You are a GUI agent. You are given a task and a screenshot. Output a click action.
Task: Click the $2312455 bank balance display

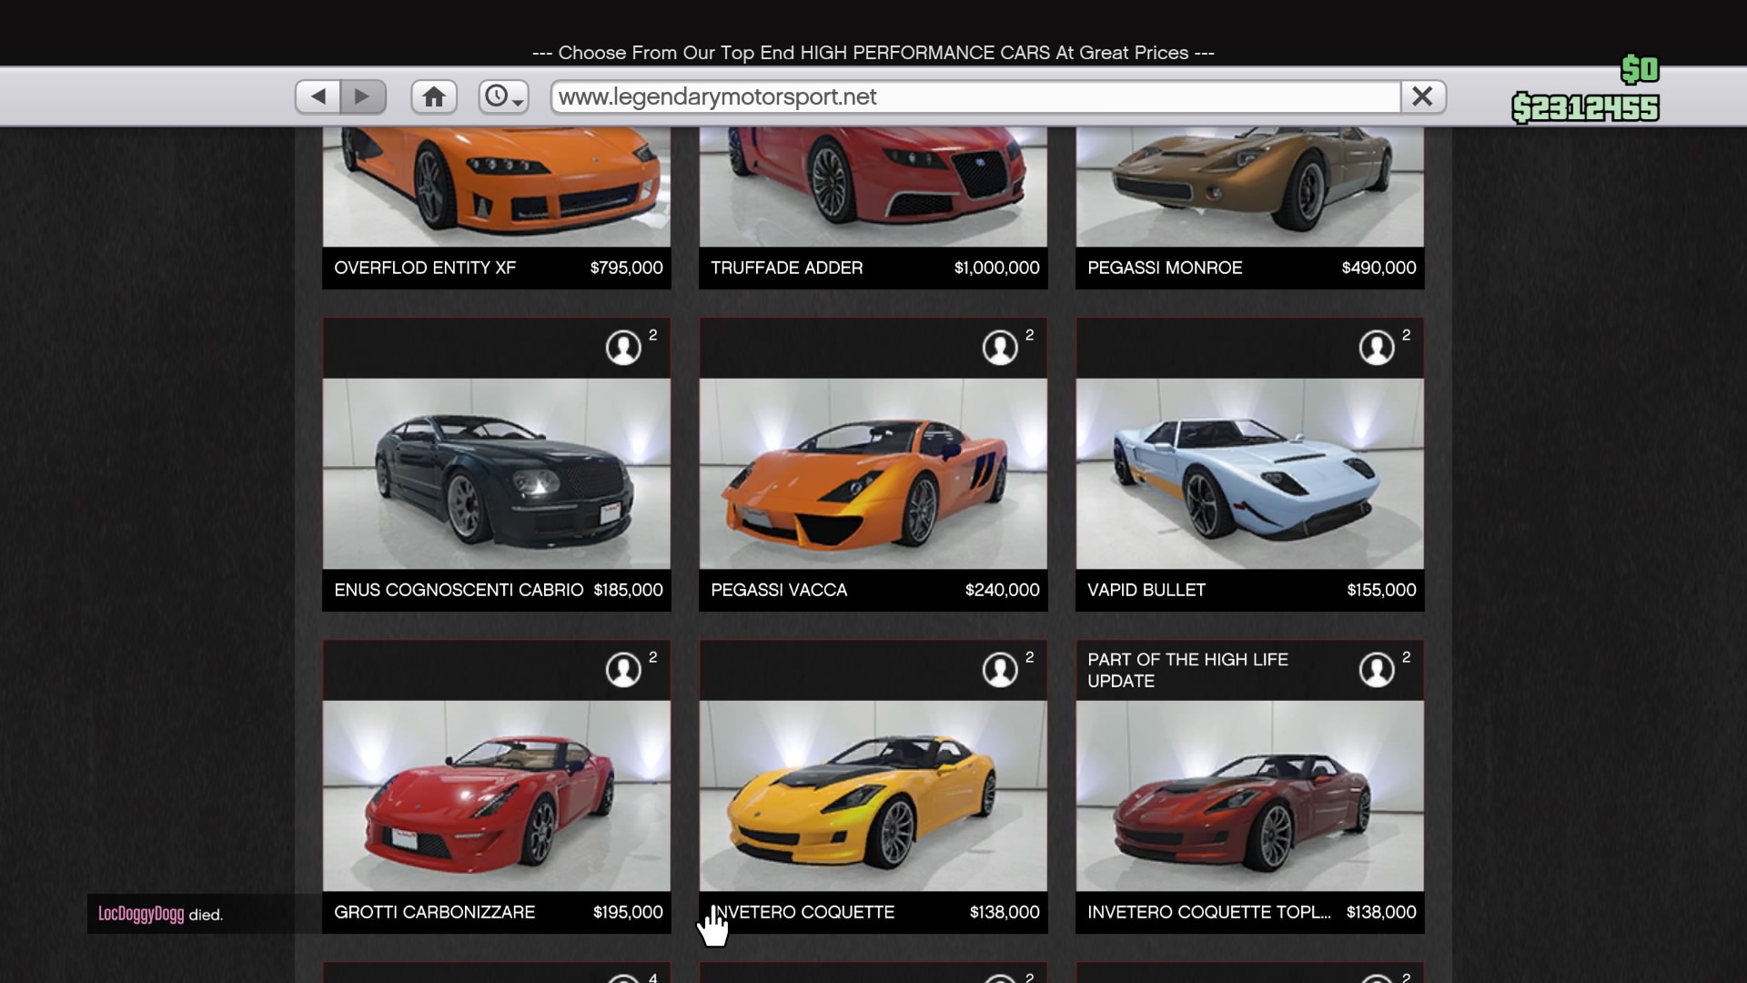(1585, 108)
